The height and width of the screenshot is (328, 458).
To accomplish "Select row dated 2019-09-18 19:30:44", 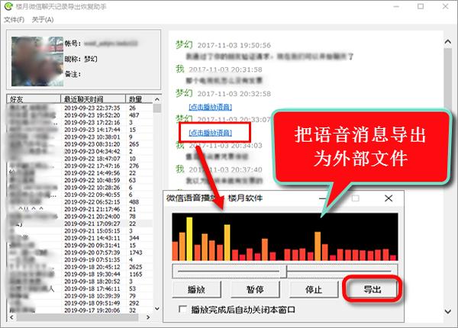I will pyautogui.click(x=79, y=274).
